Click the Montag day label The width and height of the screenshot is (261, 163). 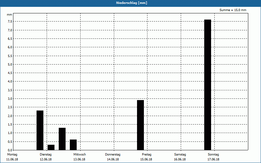point(12,155)
